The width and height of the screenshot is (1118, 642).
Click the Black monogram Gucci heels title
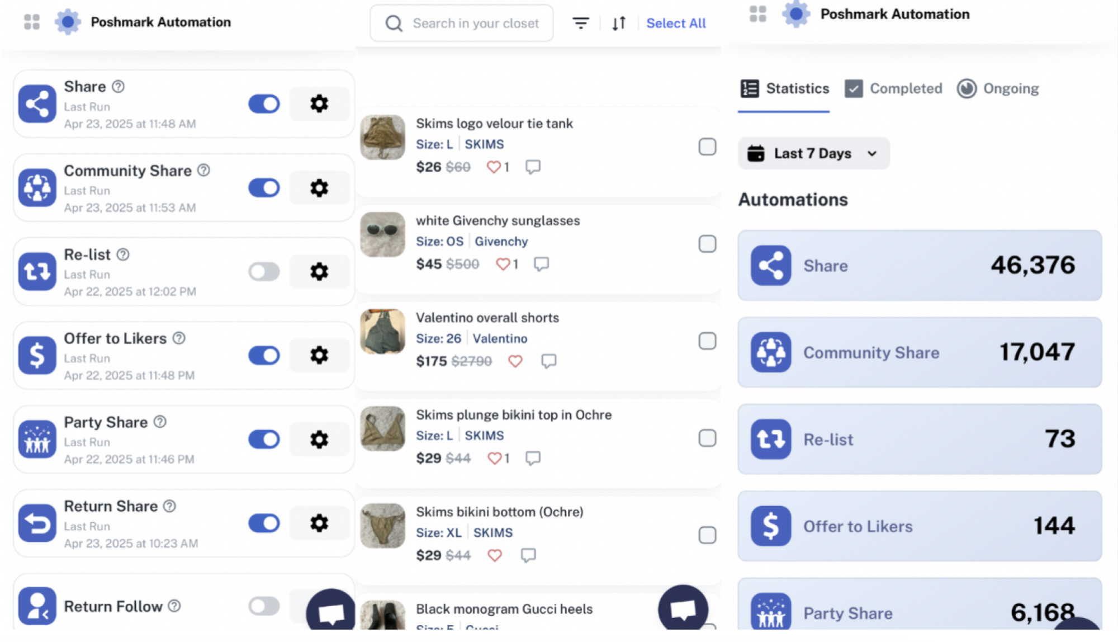point(504,609)
